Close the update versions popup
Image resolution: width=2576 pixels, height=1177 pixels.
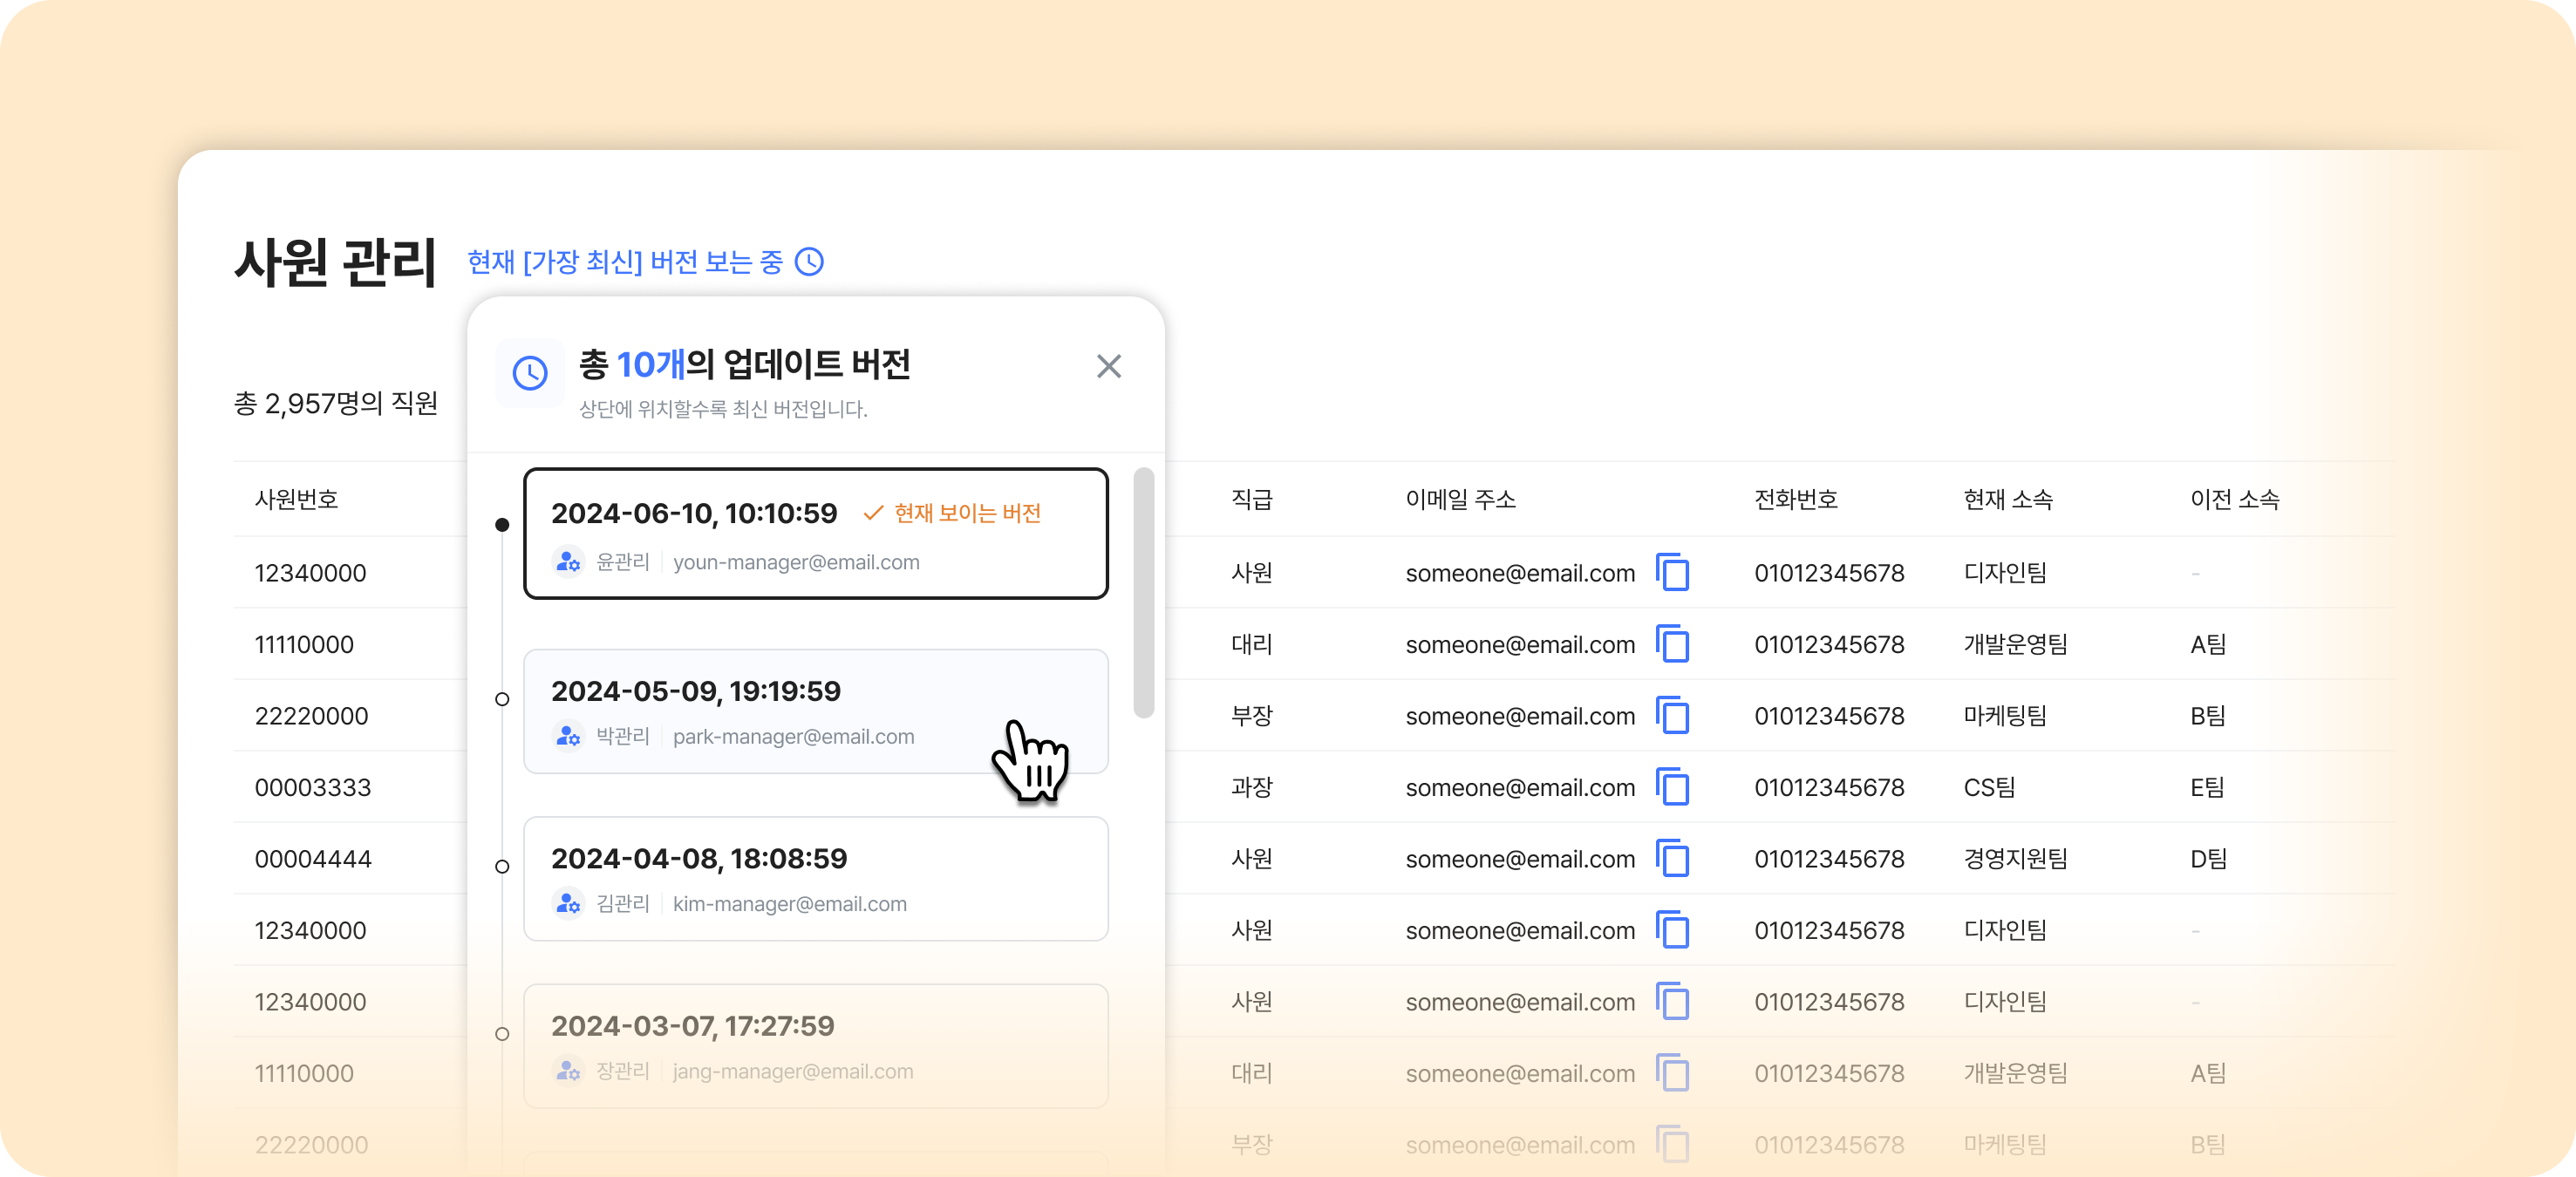[x=1108, y=366]
